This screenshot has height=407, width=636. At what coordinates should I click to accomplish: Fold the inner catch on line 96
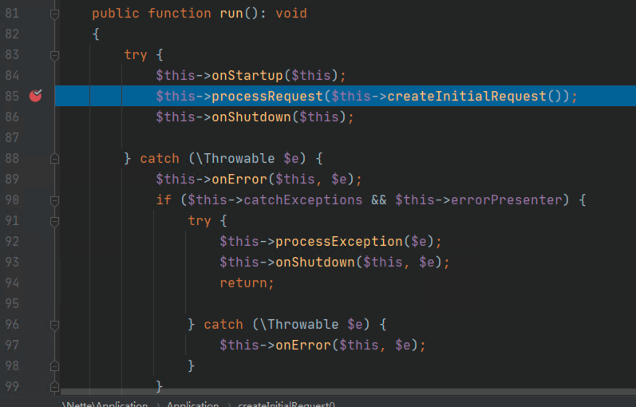(x=54, y=325)
